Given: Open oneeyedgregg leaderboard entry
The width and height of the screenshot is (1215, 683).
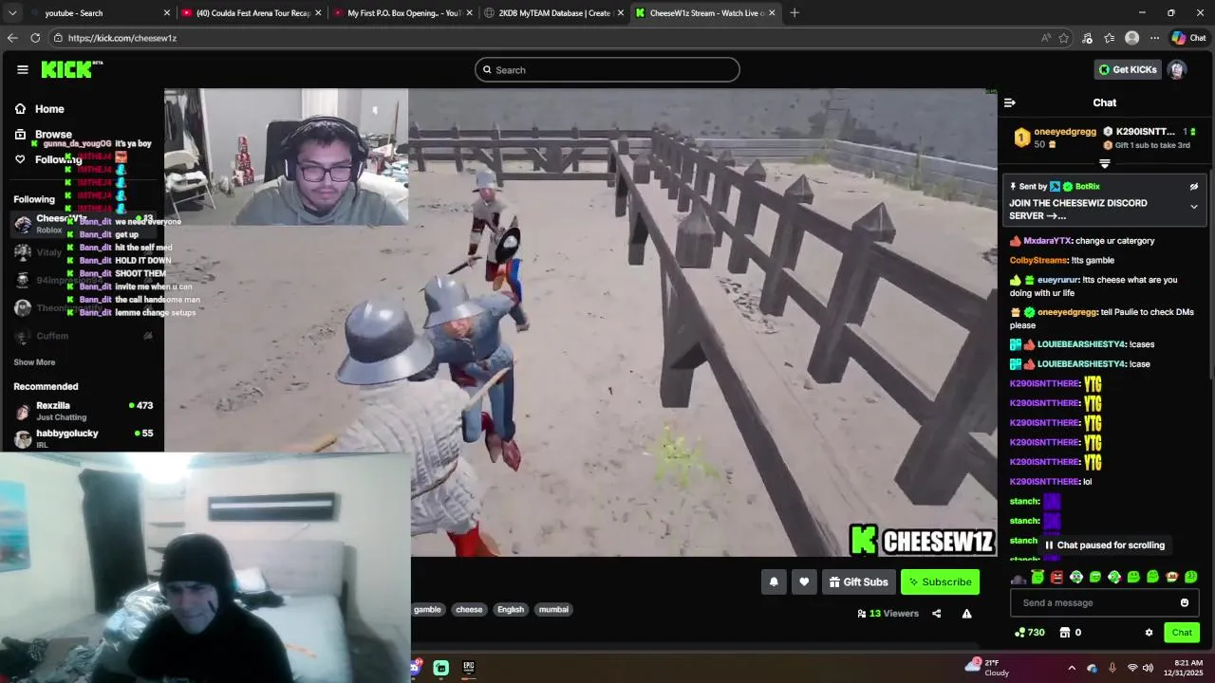Looking at the screenshot, I should pos(1054,138).
